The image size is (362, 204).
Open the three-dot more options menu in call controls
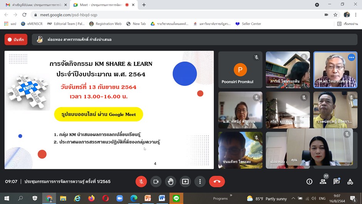coord(200,182)
